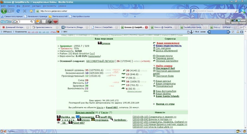Click the DAEMON Search magnifier icon
Image resolution: width=247 pixels, height=134 pixels.
(237, 11)
